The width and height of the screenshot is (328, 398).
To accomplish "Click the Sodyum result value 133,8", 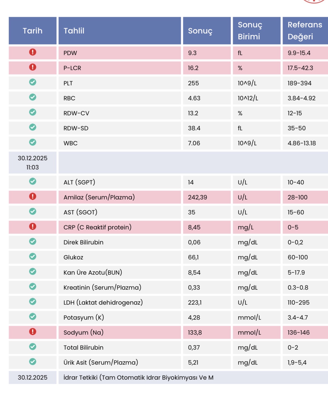I will pos(195,332).
